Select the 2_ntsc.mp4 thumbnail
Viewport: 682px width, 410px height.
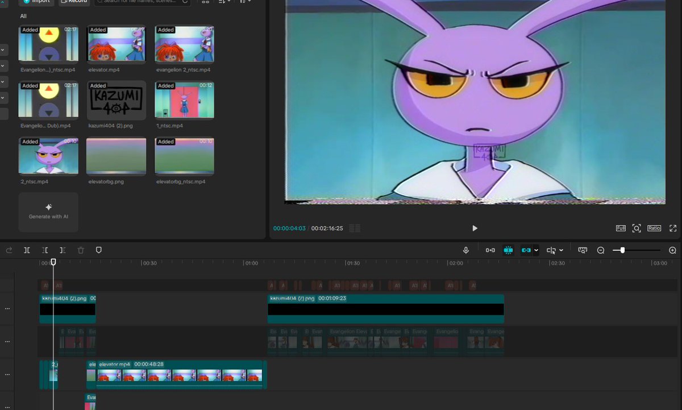click(x=48, y=155)
